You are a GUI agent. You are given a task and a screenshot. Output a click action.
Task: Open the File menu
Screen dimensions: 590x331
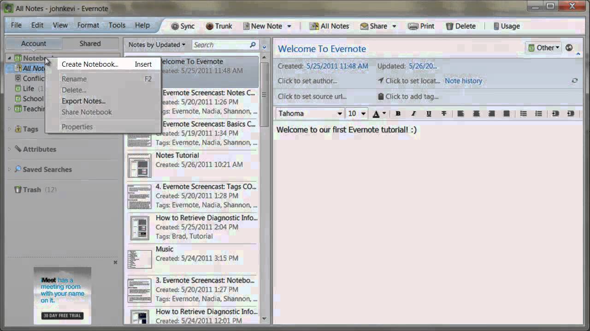pyautogui.click(x=16, y=25)
